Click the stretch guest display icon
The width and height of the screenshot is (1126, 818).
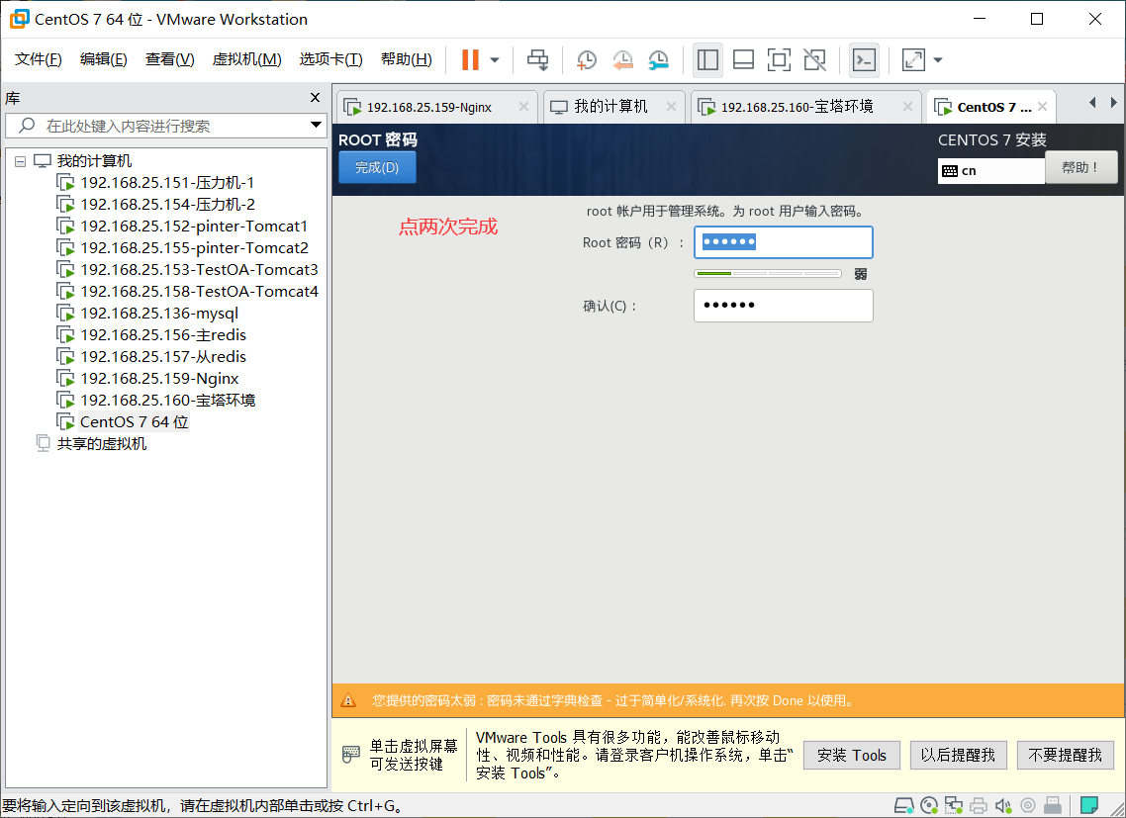tap(913, 60)
